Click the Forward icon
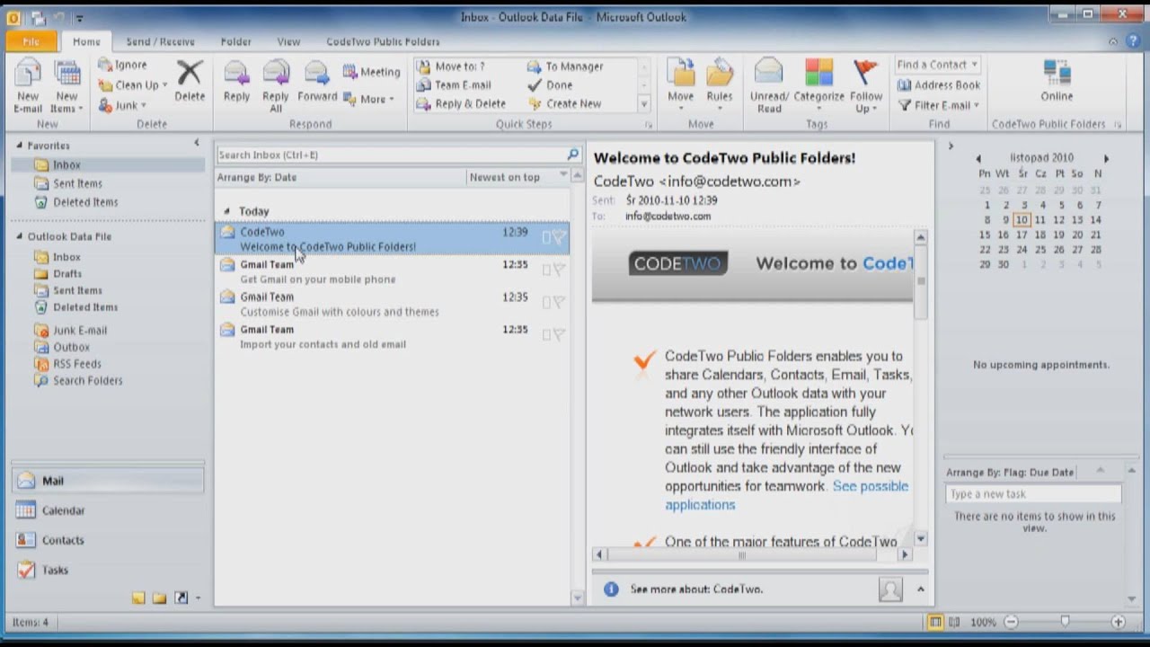The height and width of the screenshot is (647, 1150). [x=316, y=74]
